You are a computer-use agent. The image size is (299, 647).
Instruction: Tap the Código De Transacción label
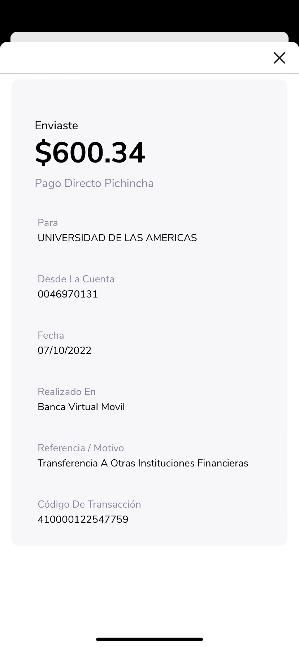tap(89, 504)
